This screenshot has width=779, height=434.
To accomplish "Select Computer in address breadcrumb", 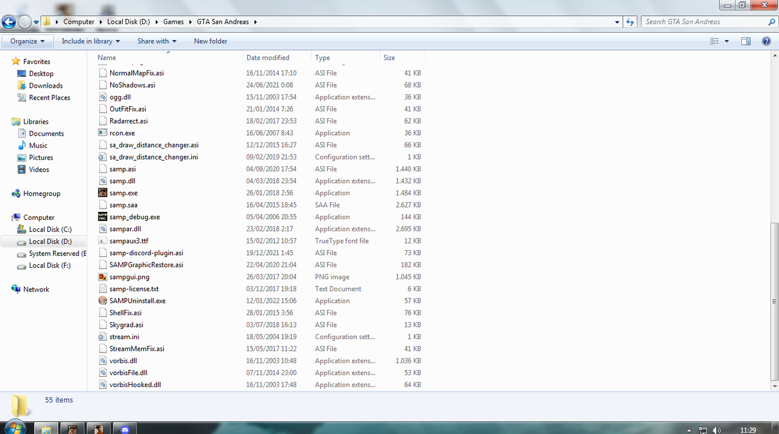I will pos(79,22).
